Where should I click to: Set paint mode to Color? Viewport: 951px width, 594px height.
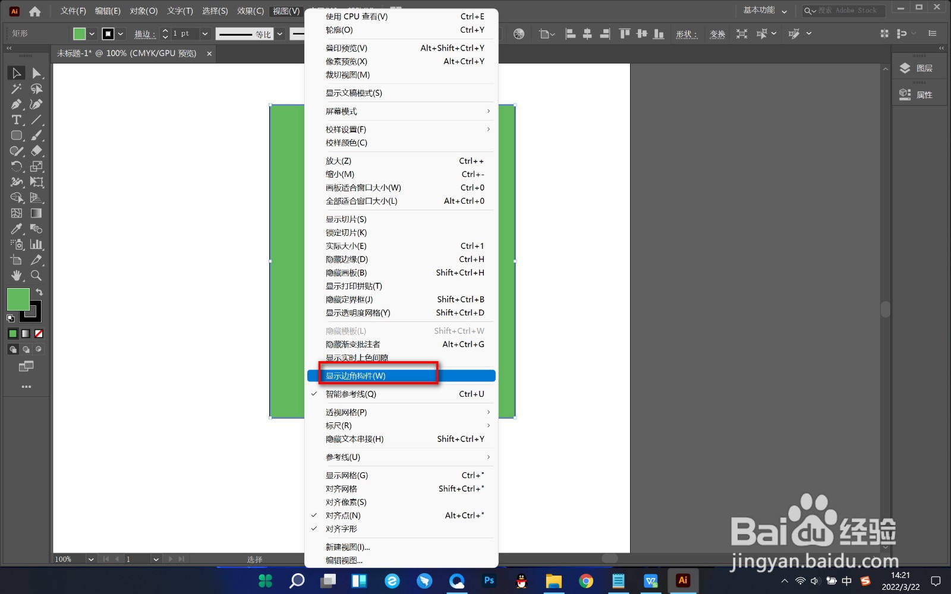(x=12, y=334)
